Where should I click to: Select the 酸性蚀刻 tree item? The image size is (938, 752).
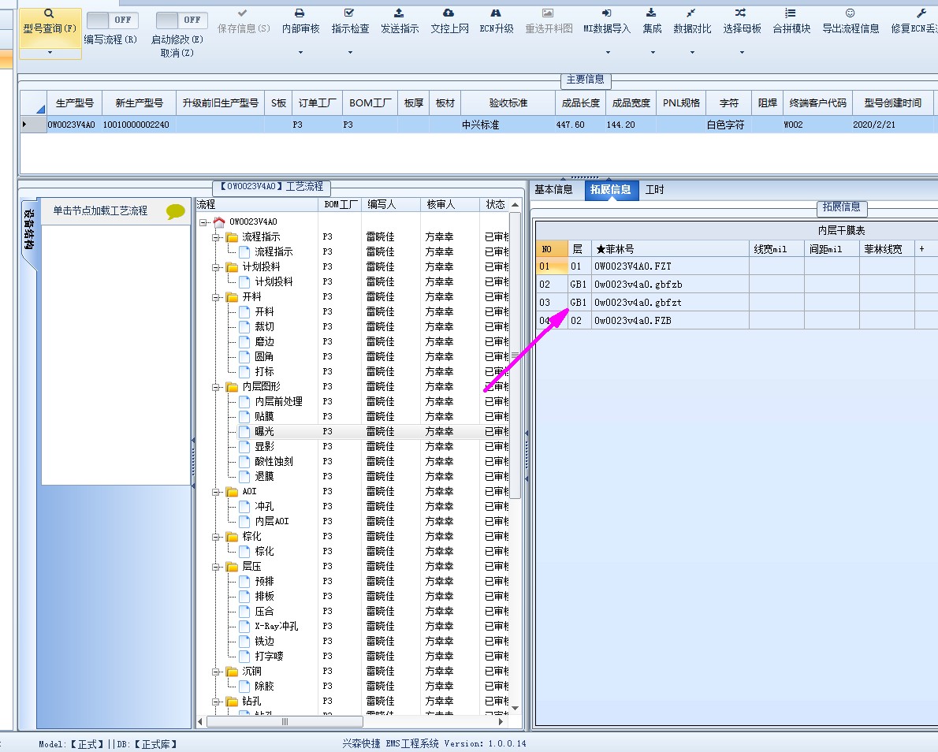click(x=274, y=461)
